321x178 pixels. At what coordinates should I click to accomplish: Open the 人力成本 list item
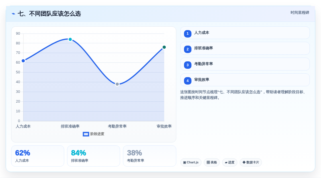(245, 33)
